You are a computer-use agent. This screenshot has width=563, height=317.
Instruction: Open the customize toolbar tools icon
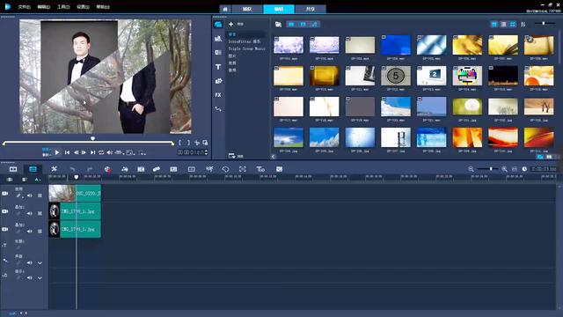[x=54, y=169]
